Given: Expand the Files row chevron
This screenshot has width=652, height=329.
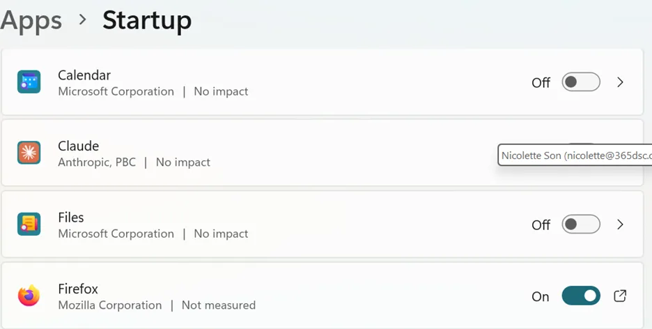Looking at the screenshot, I should [x=620, y=224].
